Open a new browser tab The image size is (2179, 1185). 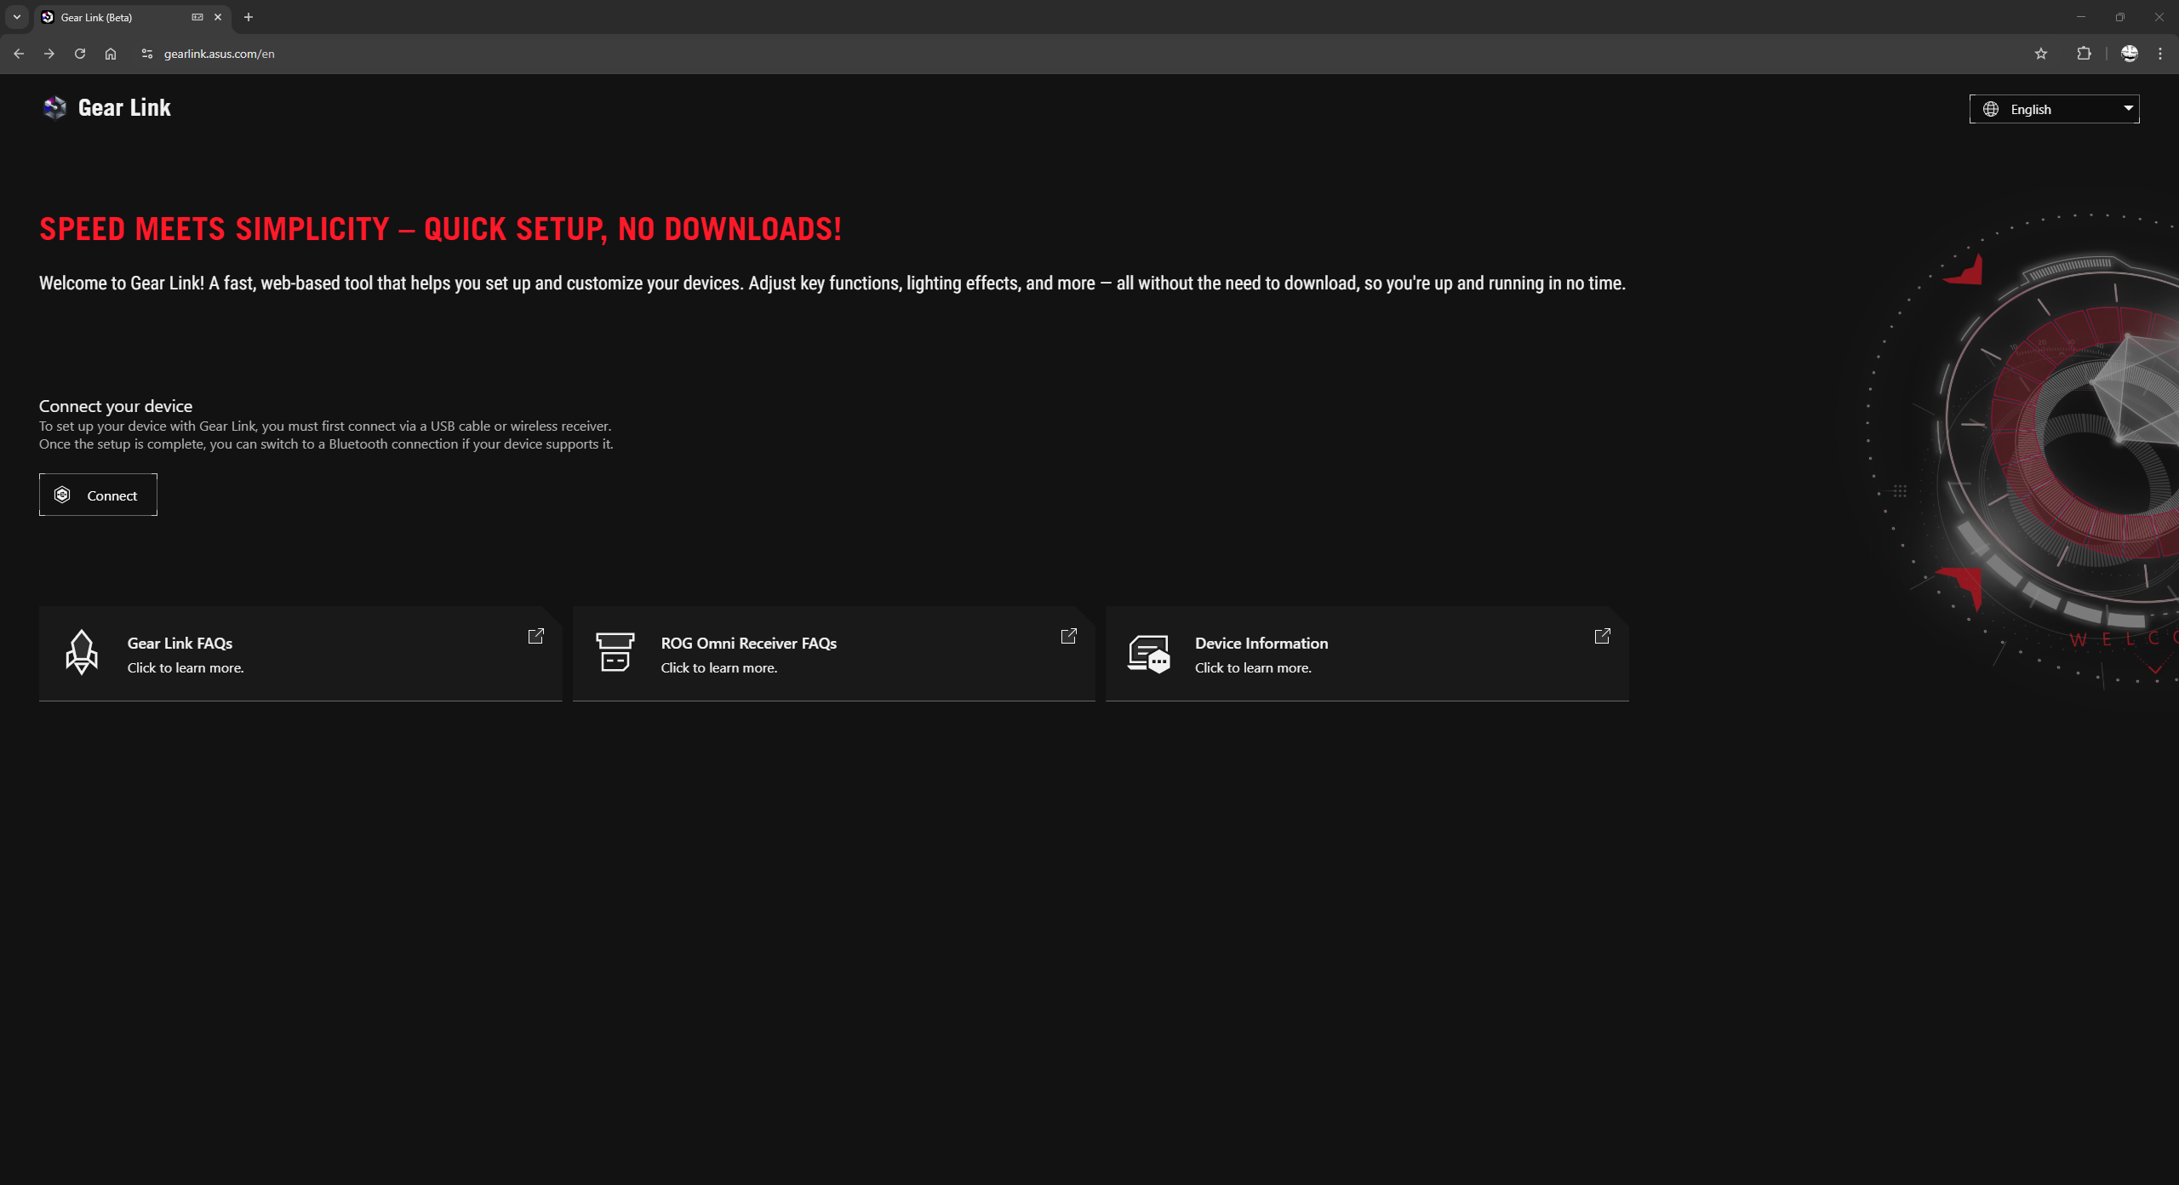[249, 17]
